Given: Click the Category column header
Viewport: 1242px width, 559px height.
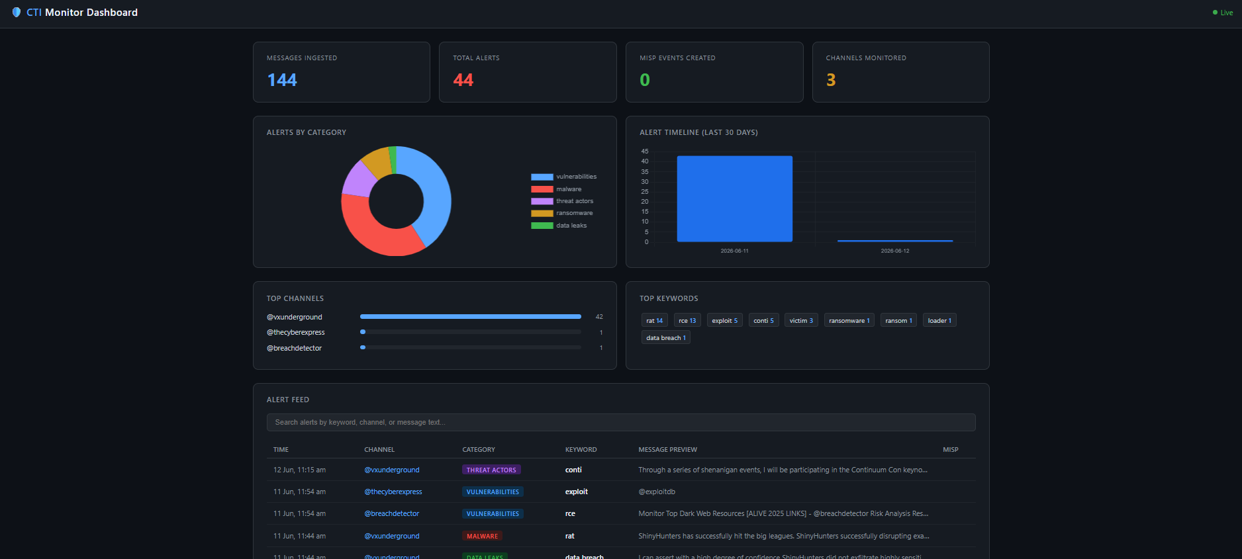Looking at the screenshot, I should click(479, 449).
